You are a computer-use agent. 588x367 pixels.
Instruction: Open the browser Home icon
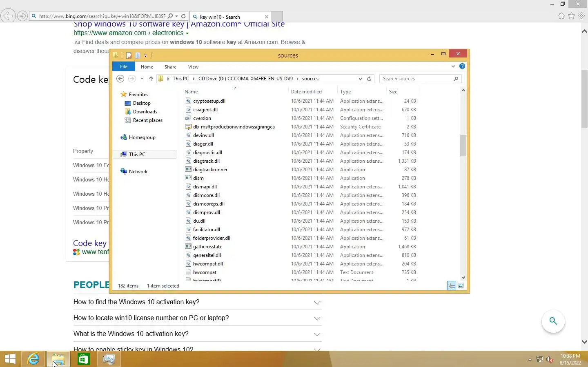point(561,16)
